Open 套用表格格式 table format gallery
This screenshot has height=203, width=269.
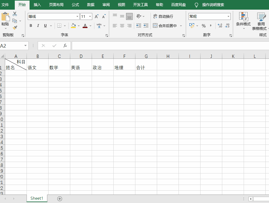click(x=260, y=21)
